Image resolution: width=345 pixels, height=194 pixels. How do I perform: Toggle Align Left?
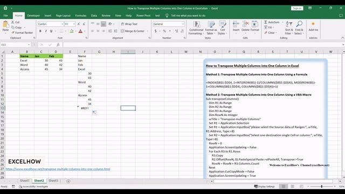(92, 31)
